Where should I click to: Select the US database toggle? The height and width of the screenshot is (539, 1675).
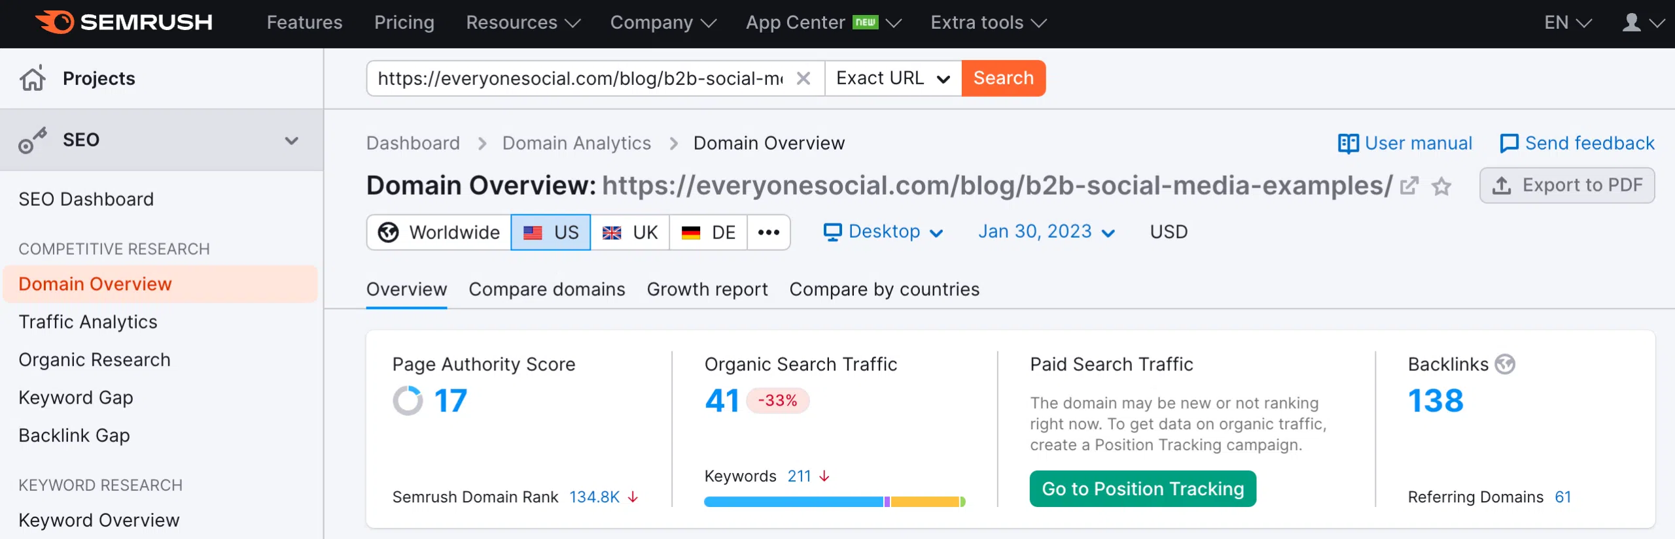point(551,232)
